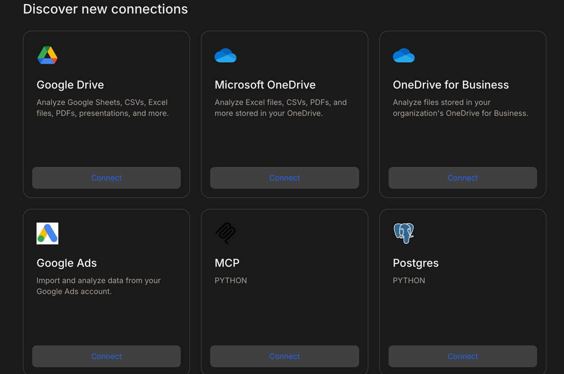Connect Google Drive

[106, 178]
